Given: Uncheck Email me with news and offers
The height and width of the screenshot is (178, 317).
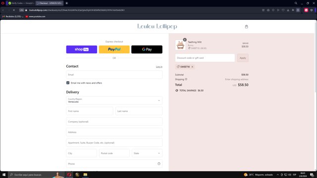Looking at the screenshot, I should click(68, 83).
